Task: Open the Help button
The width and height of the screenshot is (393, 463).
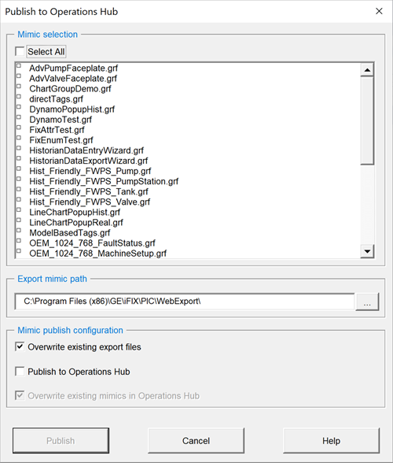Action: (x=331, y=441)
